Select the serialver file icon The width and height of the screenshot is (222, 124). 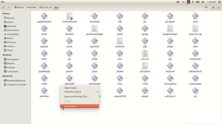(x=44, y=91)
